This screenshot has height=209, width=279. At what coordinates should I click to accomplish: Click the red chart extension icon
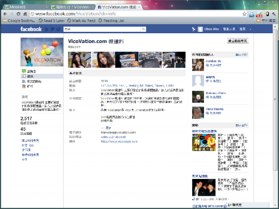(x=259, y=14)
